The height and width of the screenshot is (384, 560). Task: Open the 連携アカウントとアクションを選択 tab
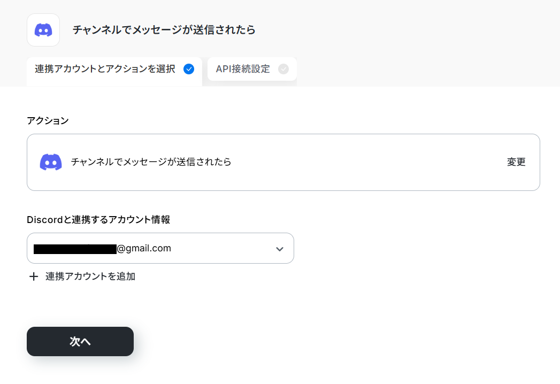[114, 72]
